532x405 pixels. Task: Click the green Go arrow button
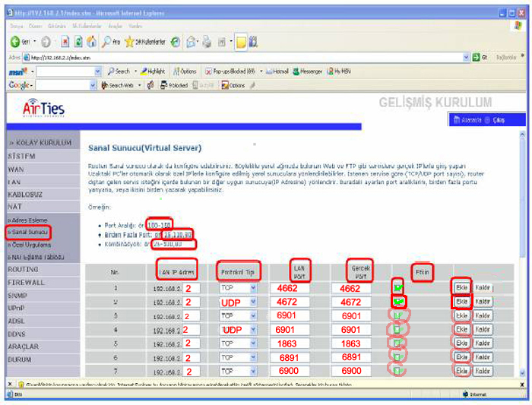476,57
